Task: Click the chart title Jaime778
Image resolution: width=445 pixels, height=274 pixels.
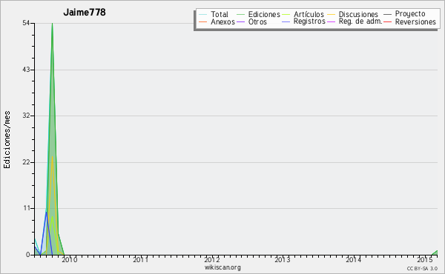Action: pyautogui.click(x=85, y=12)
